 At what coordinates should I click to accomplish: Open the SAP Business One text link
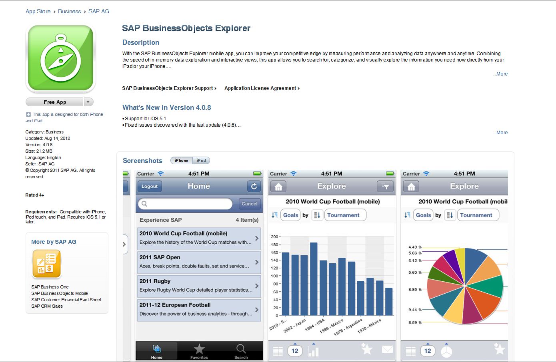[50, 287]
